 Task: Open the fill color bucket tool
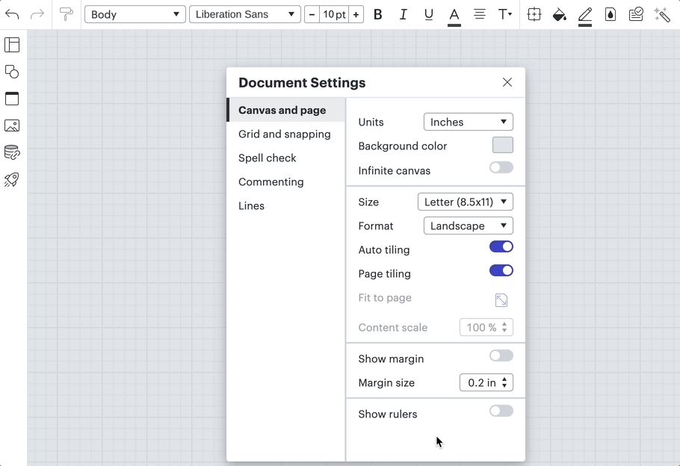pyautogui.click(x=559, y=14)
